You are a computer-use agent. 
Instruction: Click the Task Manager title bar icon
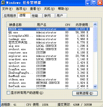3,3
